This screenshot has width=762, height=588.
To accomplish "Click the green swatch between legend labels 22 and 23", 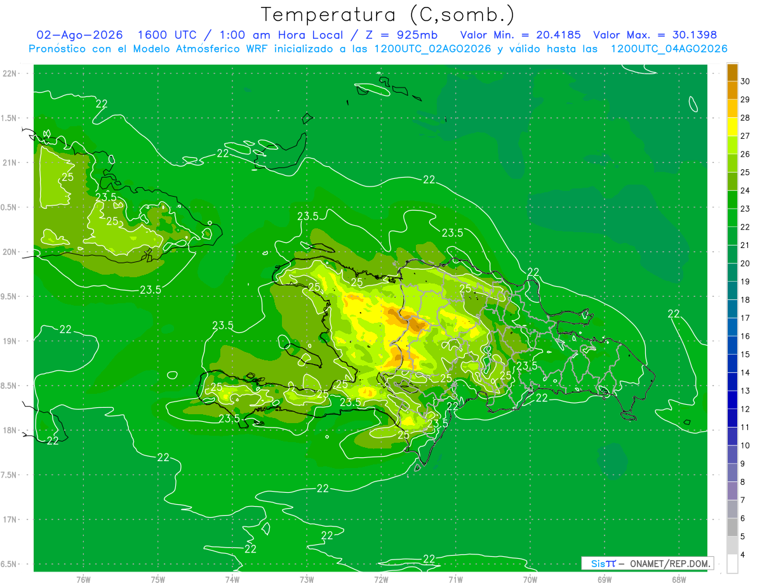I will click(x=732, y=218).
